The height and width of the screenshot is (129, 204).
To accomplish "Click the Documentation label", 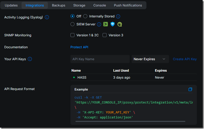I will click(16, 47).
